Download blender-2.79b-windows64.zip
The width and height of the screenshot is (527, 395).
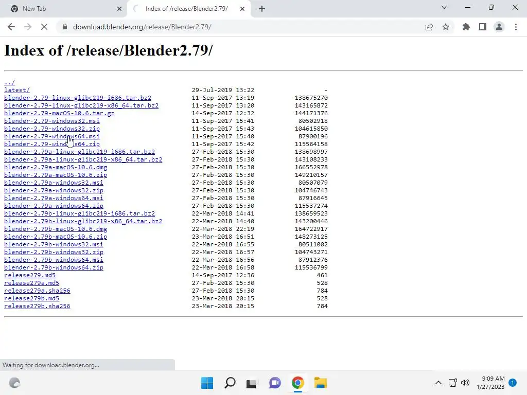tap(54, 267)
